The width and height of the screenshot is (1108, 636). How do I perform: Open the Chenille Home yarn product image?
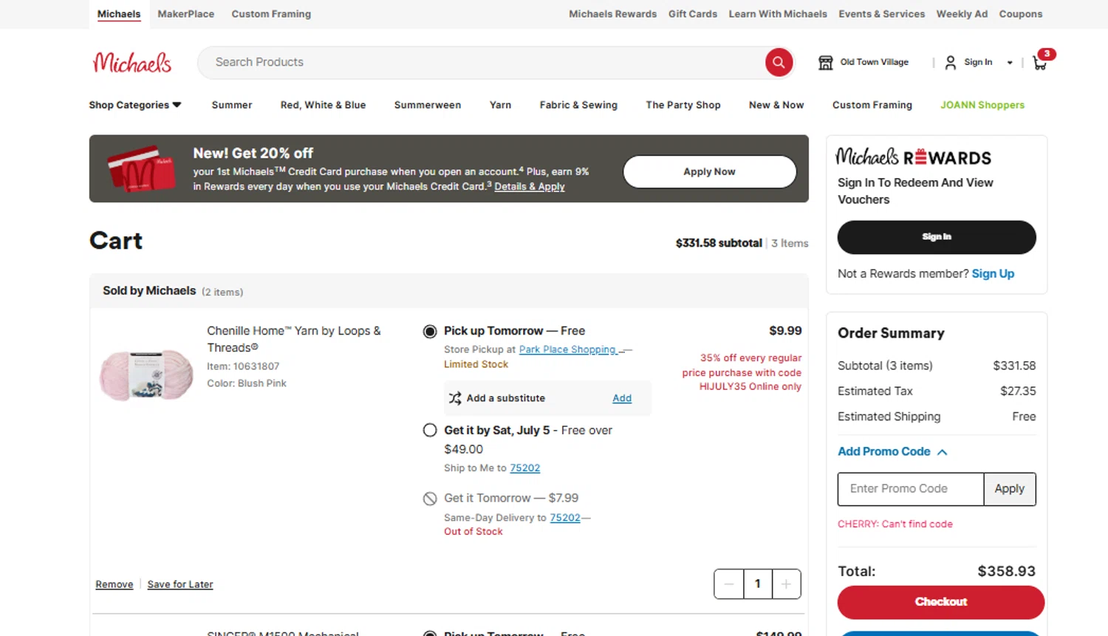[146, 375]
